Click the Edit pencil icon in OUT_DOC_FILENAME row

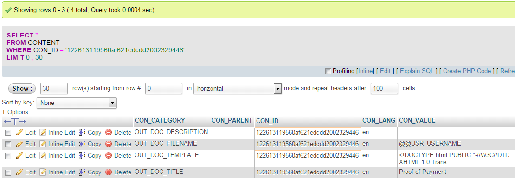pyautogui.click(x=19, y=144)
